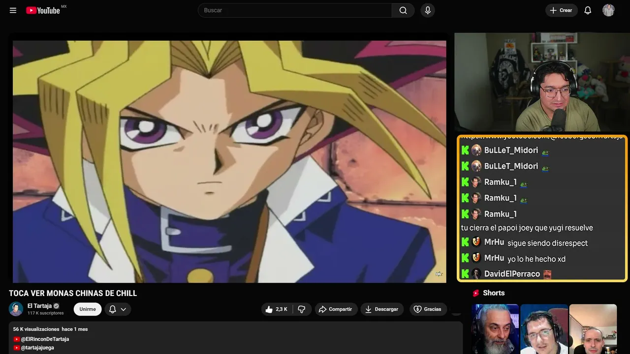Open the account avatar menu
The image size is (630, 354).
click(609, 10)
